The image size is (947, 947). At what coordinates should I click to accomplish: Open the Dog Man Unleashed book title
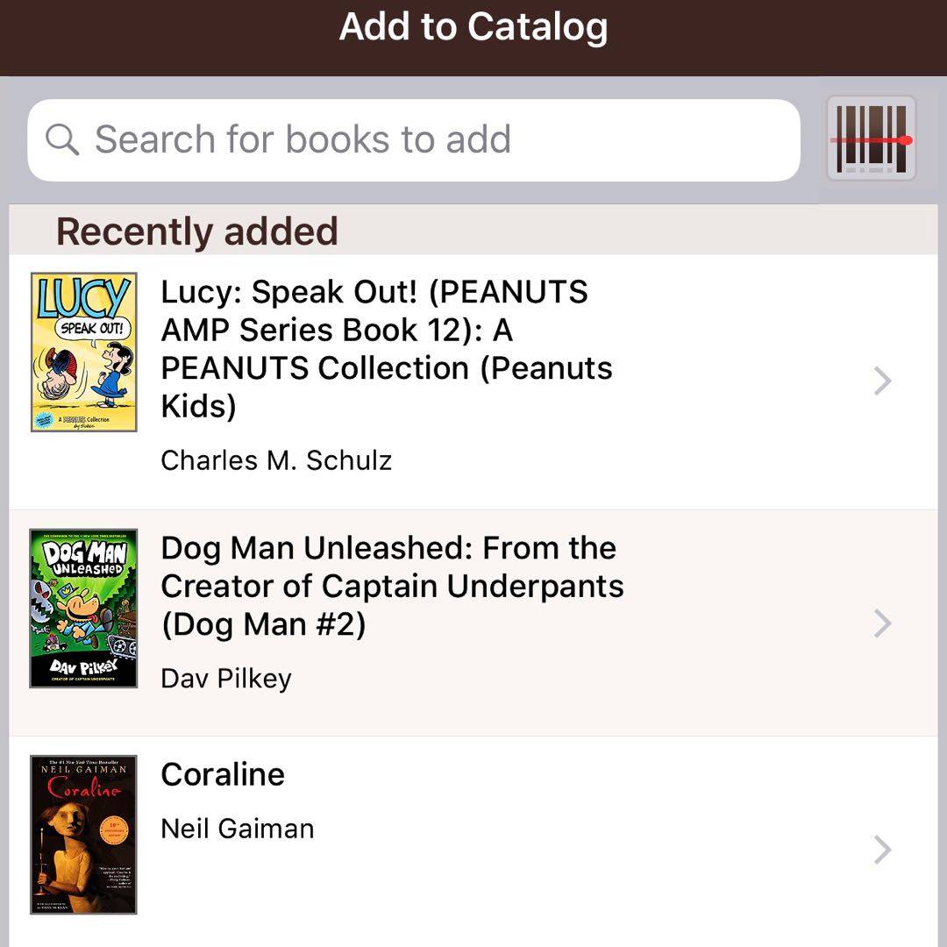(x=391, y=586)
